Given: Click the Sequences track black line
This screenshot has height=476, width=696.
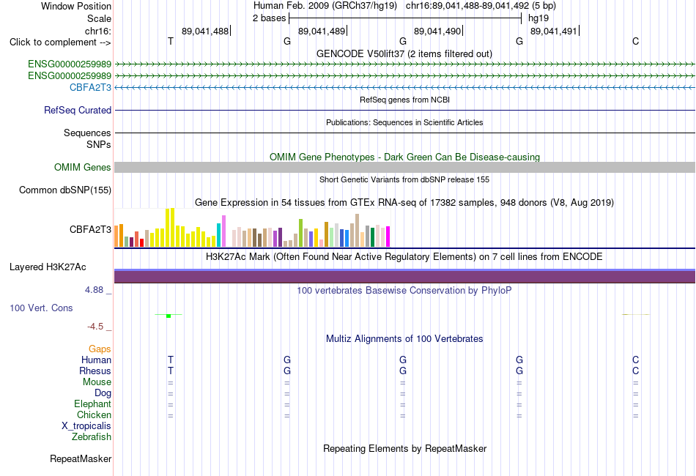Looking at the screenshot, I should click(x=404, y=133).
